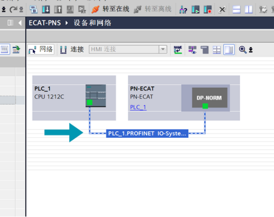Click the gray page-break style icon
The width and height of the screenshot is (274, 217).
coord(205,50)
